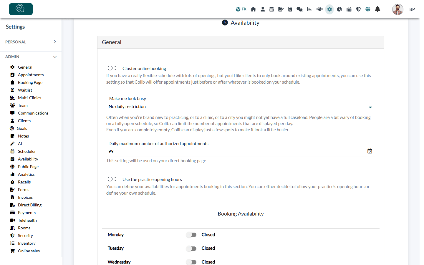
Task: Open the chat bubbles icon
Action: coord(299,9)
